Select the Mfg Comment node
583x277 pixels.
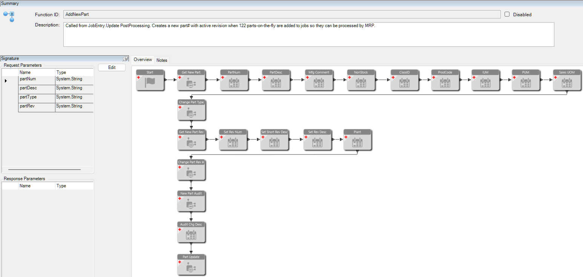tap(319, 80)
